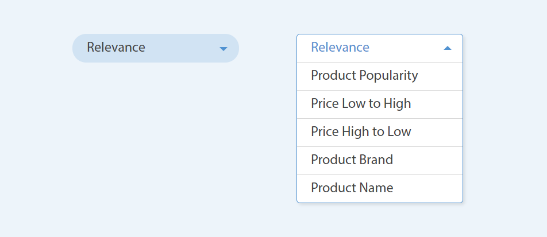Open the collapsed rounded Relevance dropdown
This screenshot has height=237, width=547.
(x=156, y=48)
